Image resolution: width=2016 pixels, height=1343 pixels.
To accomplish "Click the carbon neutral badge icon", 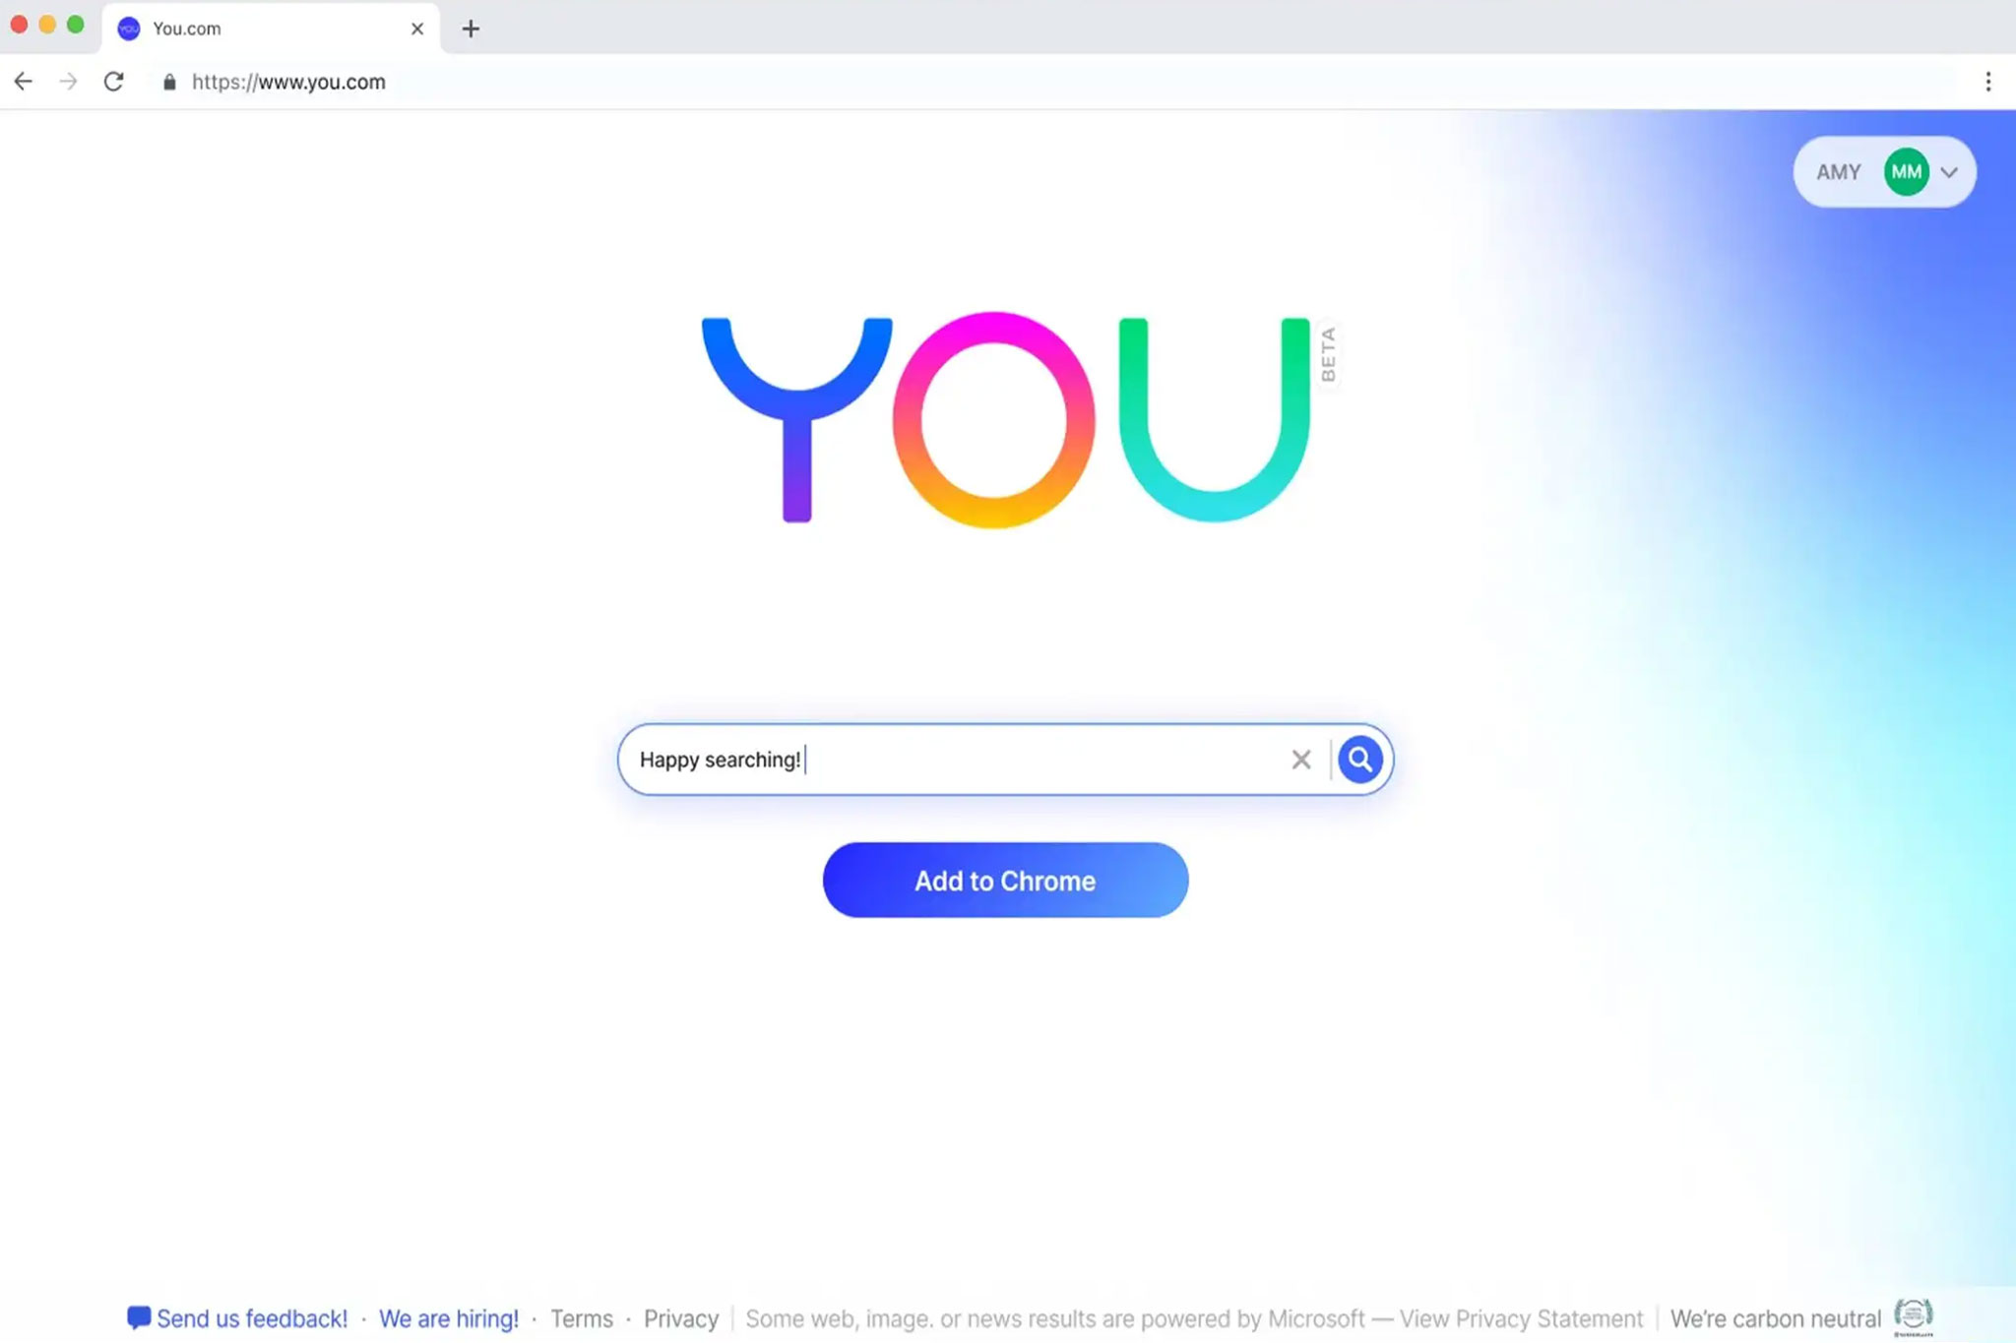I will (1914, 1315).
